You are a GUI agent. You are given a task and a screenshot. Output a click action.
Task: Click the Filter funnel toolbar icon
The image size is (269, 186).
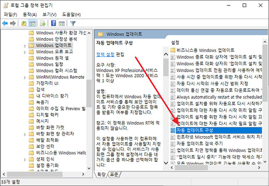73,23
